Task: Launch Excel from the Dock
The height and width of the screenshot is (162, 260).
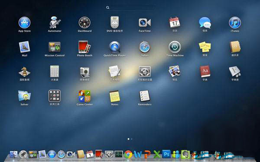Action: 157,154
